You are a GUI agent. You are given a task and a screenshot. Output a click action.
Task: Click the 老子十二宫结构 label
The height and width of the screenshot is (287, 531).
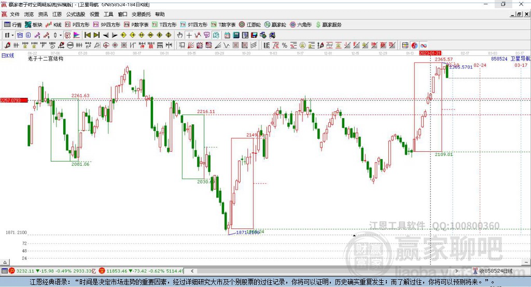coord(46,59)
